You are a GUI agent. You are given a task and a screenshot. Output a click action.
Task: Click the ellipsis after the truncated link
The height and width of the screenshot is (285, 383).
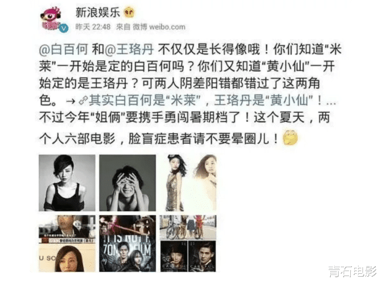point(331,102)
